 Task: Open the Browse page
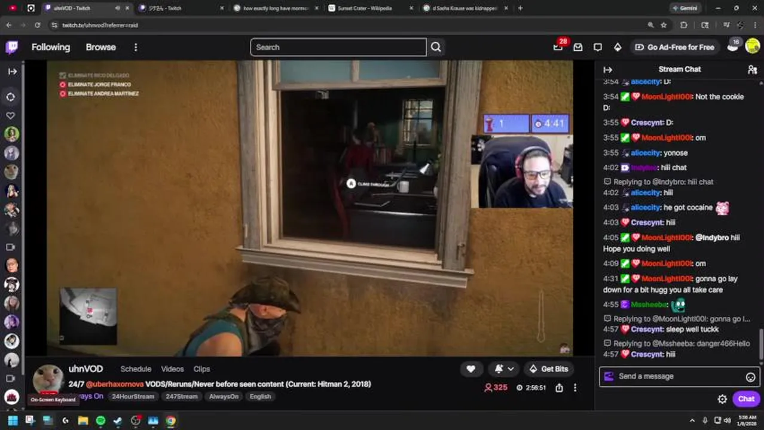pos(100,47)
